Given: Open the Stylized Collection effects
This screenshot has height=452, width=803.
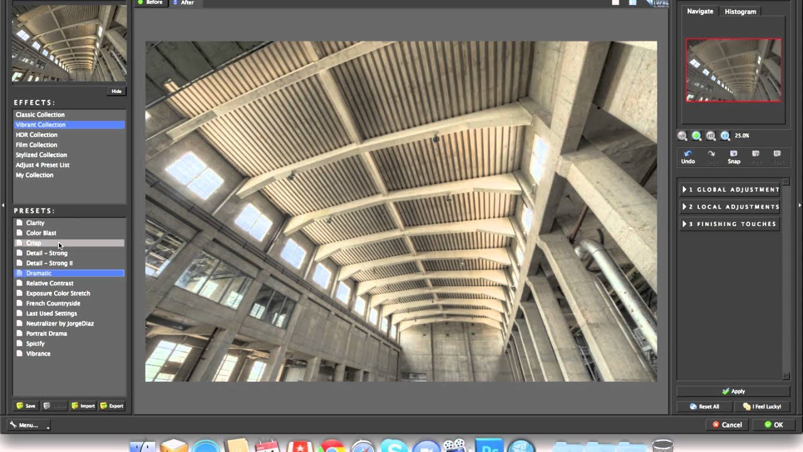Looking at the screenshot, I should (x=70, y=155).
